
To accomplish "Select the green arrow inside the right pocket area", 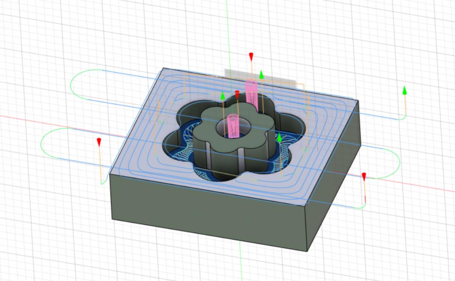I will click(x=279, y=137).
